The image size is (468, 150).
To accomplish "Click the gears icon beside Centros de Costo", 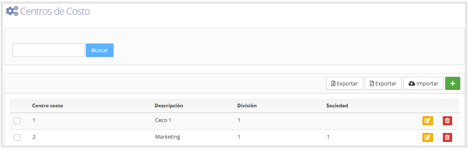I will pos(12,11).
